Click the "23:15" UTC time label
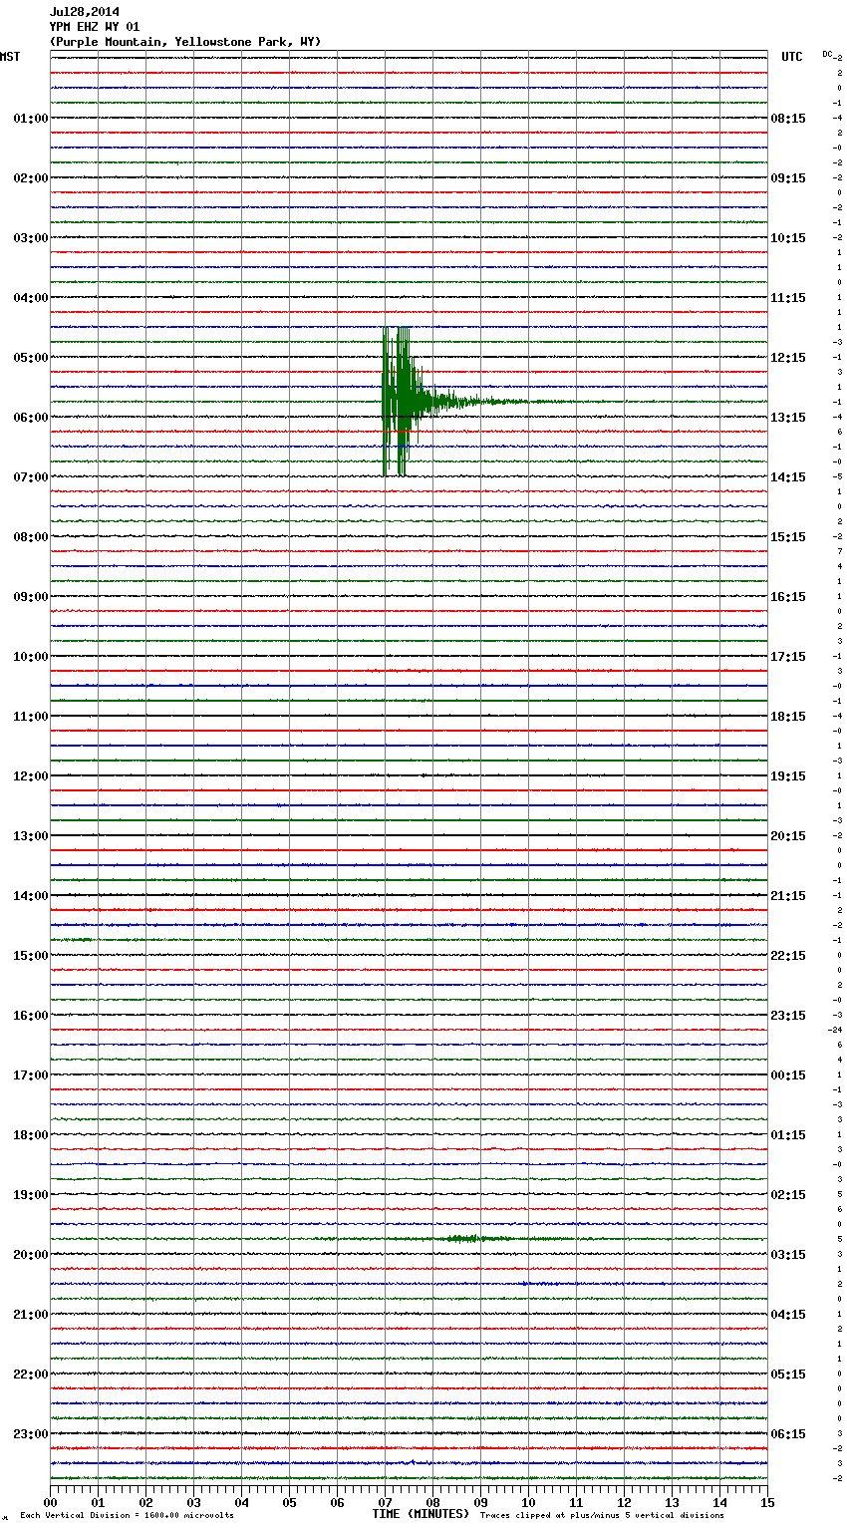The image size is (847, 1529). point(788,1016)
